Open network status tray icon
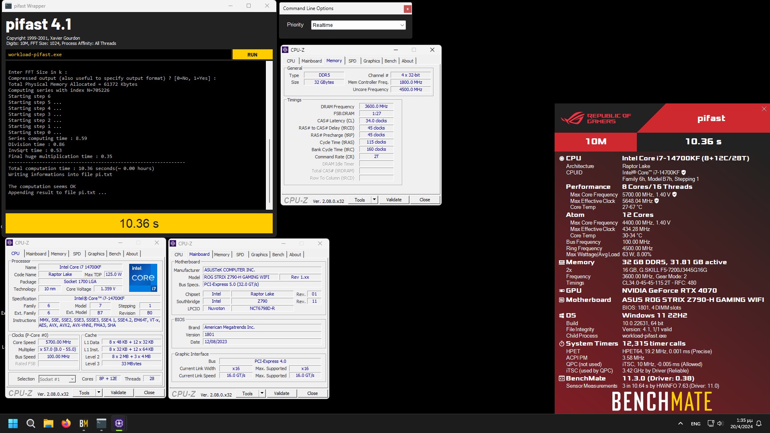The width and height of the screenshot is (770, 433). tap(711, 423)
